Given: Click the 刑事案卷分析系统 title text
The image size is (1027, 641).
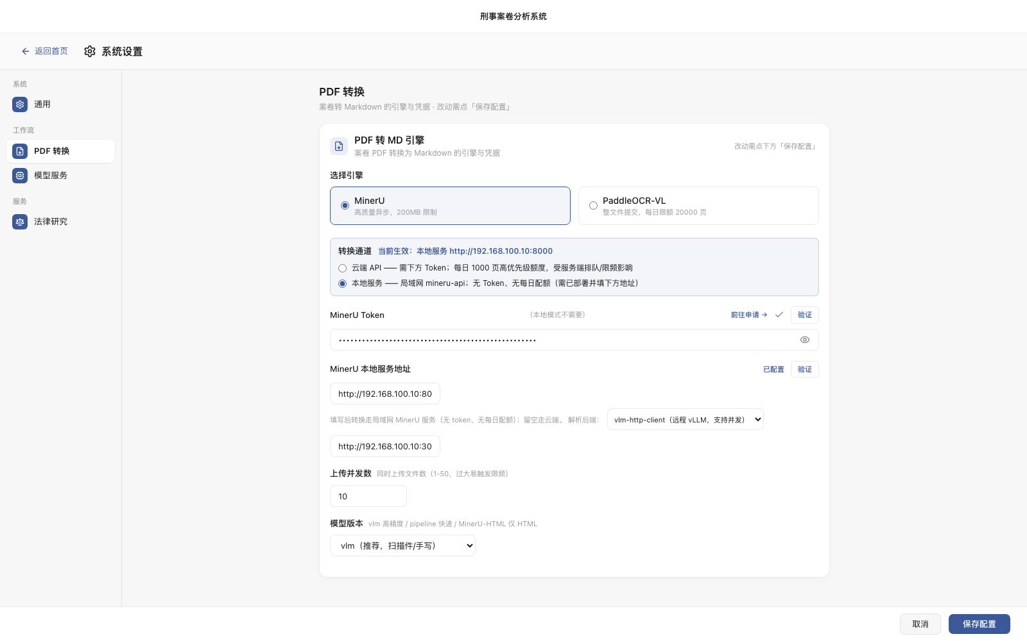Looking at the screenshot, I should [x=513, y=17].
